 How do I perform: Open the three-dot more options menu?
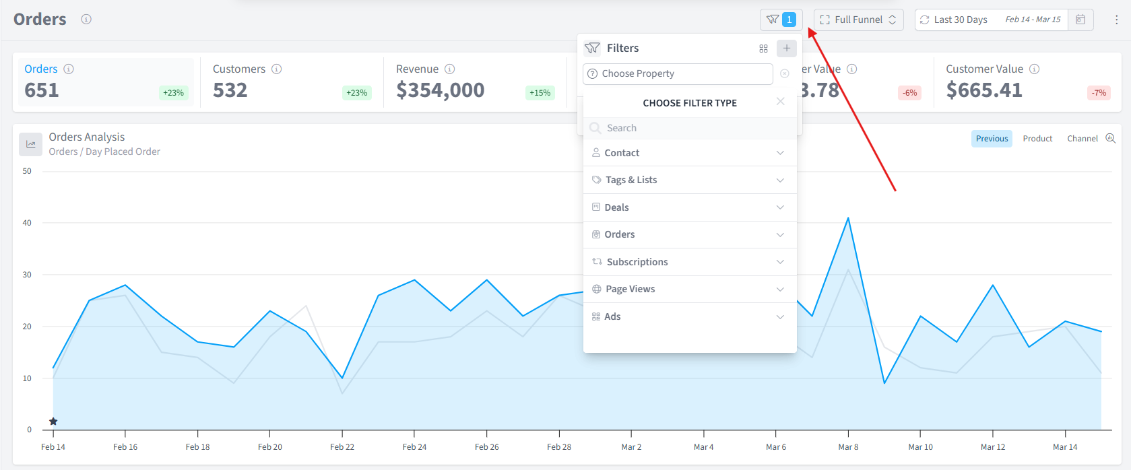[x=1116, y=20]
